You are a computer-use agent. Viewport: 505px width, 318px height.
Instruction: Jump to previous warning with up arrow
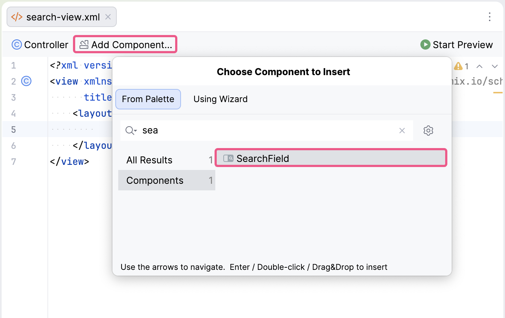479,66
